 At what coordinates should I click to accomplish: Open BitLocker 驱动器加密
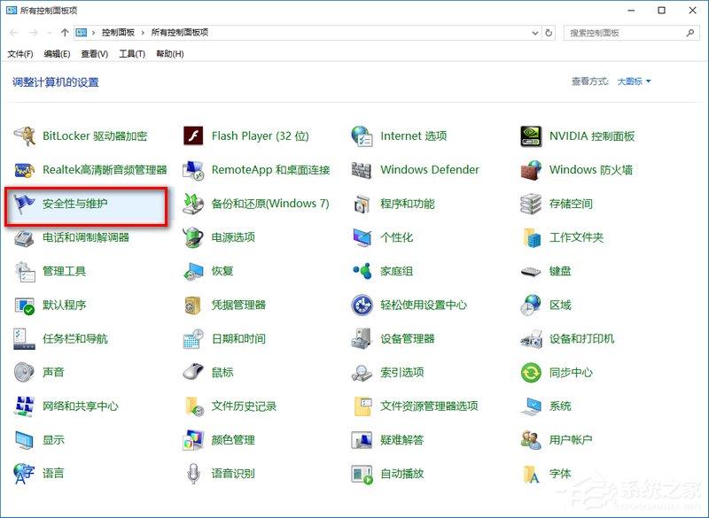(93, 135)
